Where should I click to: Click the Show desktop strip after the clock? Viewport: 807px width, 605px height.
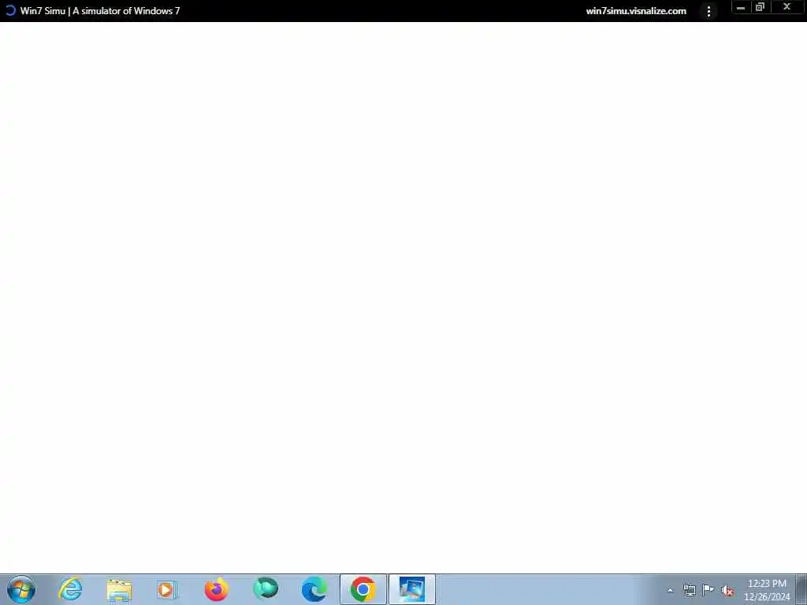[x=801, y=589]
